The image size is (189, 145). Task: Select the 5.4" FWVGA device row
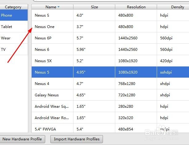[x=110, y=128]
